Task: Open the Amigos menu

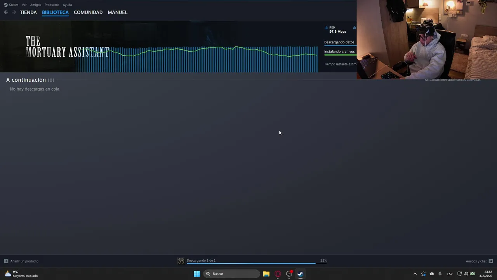Action: [36, 5]
